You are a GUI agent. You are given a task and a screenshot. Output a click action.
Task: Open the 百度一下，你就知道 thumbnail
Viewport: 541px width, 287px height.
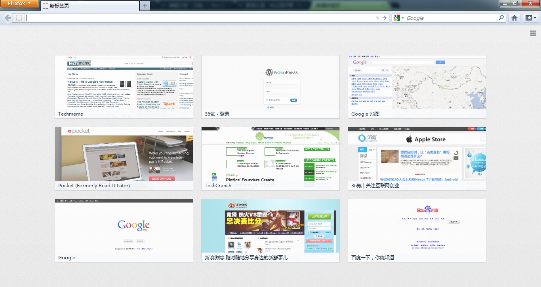(x=417, y=230)
